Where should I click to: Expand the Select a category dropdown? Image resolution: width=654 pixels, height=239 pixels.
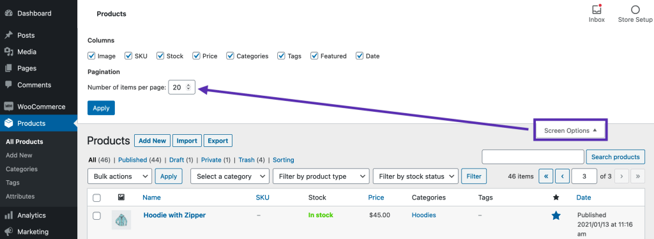click(230, 176)
